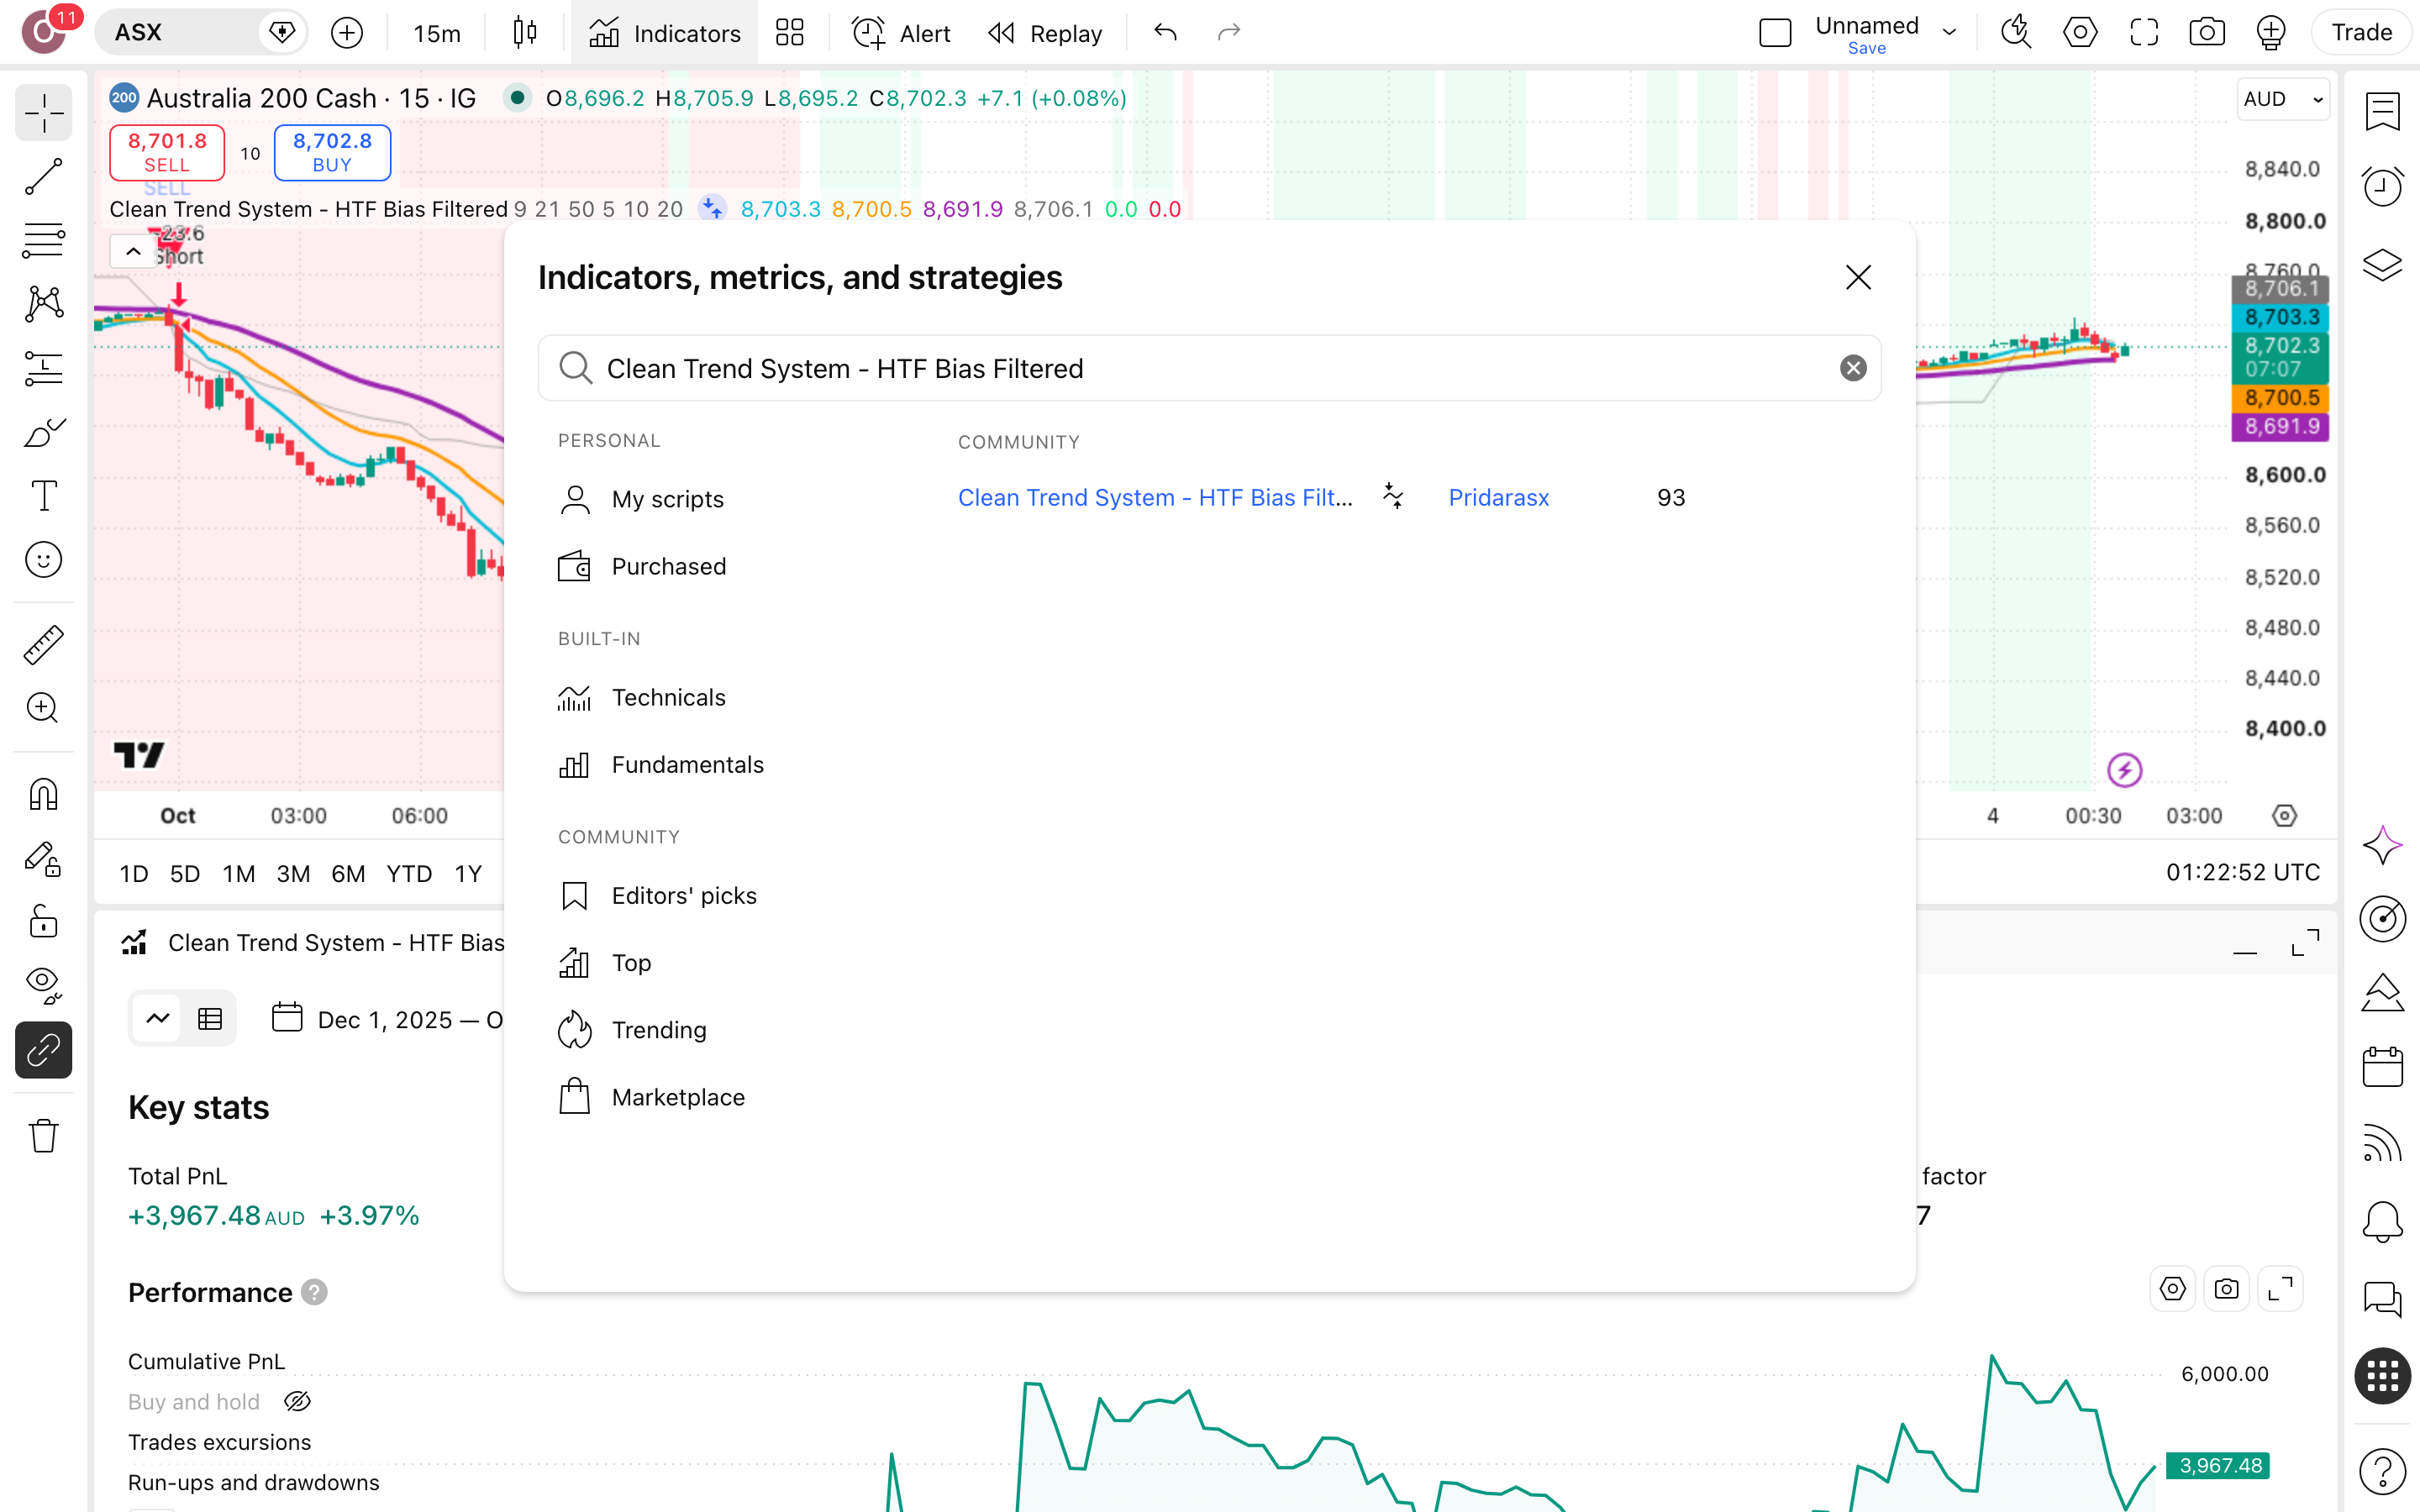The height and width of the screenshot is (1512, 2420).
Task: Open the alerts clock panel
Action: coord(2383,187)
